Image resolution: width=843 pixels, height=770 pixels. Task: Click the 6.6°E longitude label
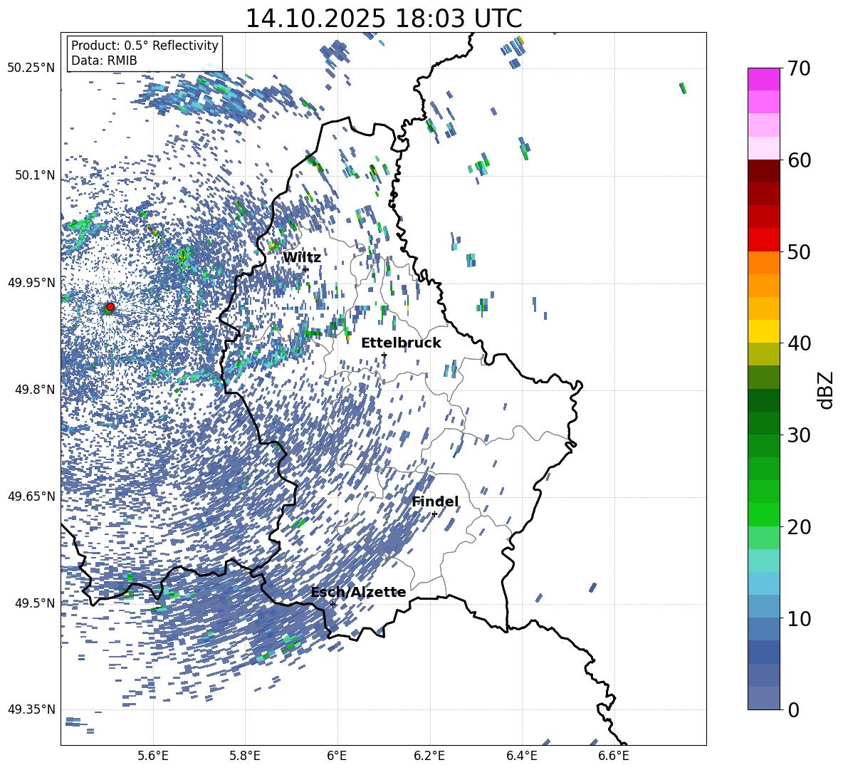tap(614, 756)
